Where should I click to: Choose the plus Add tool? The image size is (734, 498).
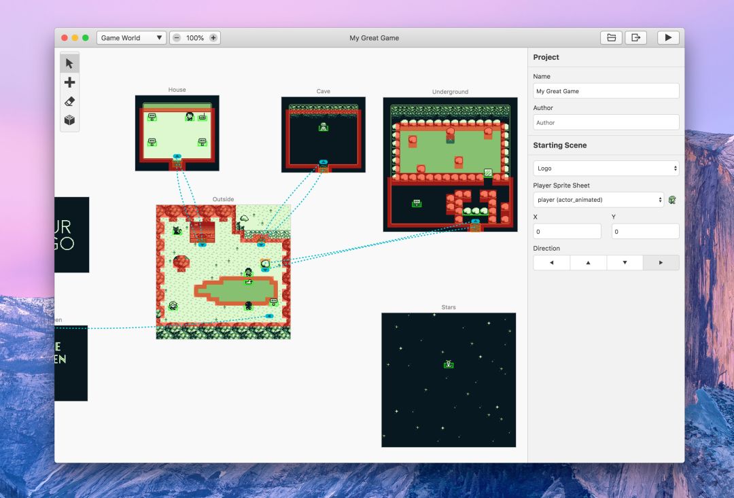(x=69, y=83)
